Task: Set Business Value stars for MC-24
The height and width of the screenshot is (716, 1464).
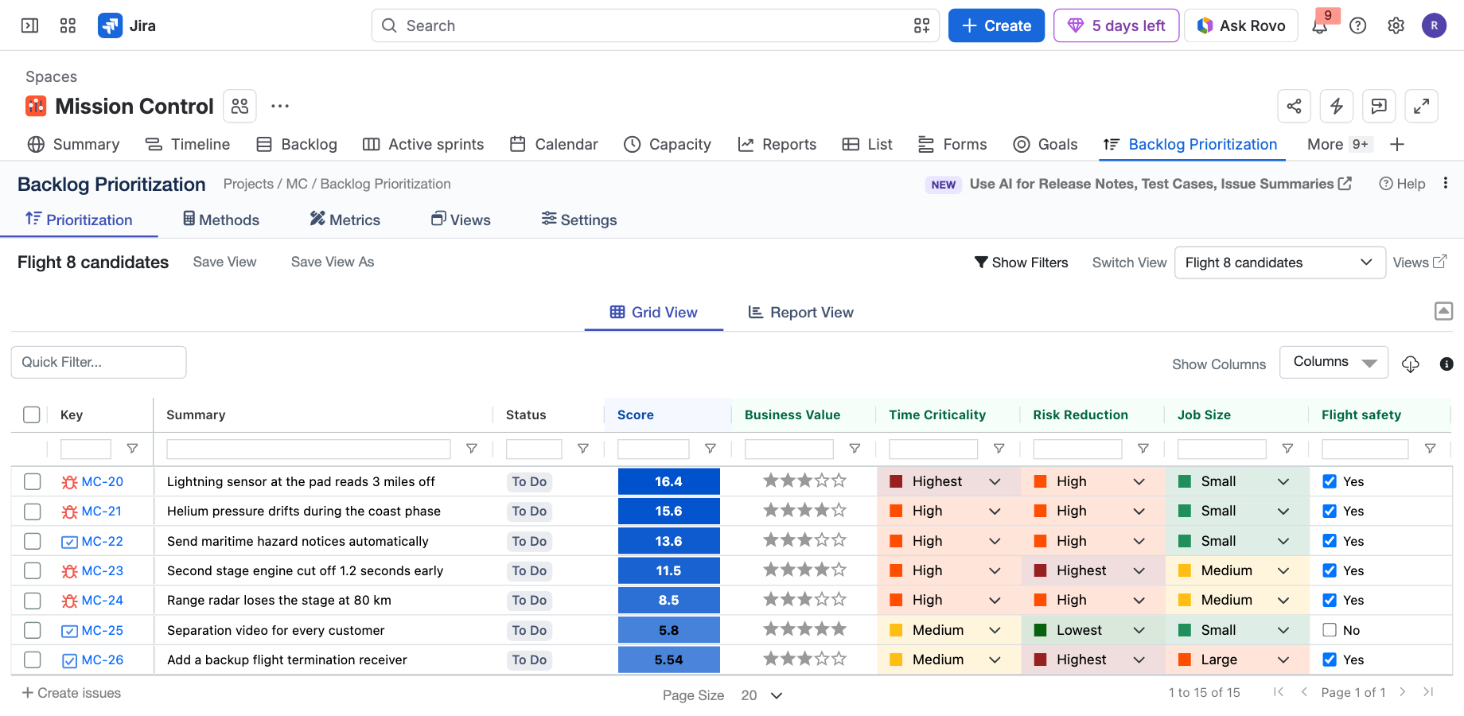Action: click(x=804, y=600)
